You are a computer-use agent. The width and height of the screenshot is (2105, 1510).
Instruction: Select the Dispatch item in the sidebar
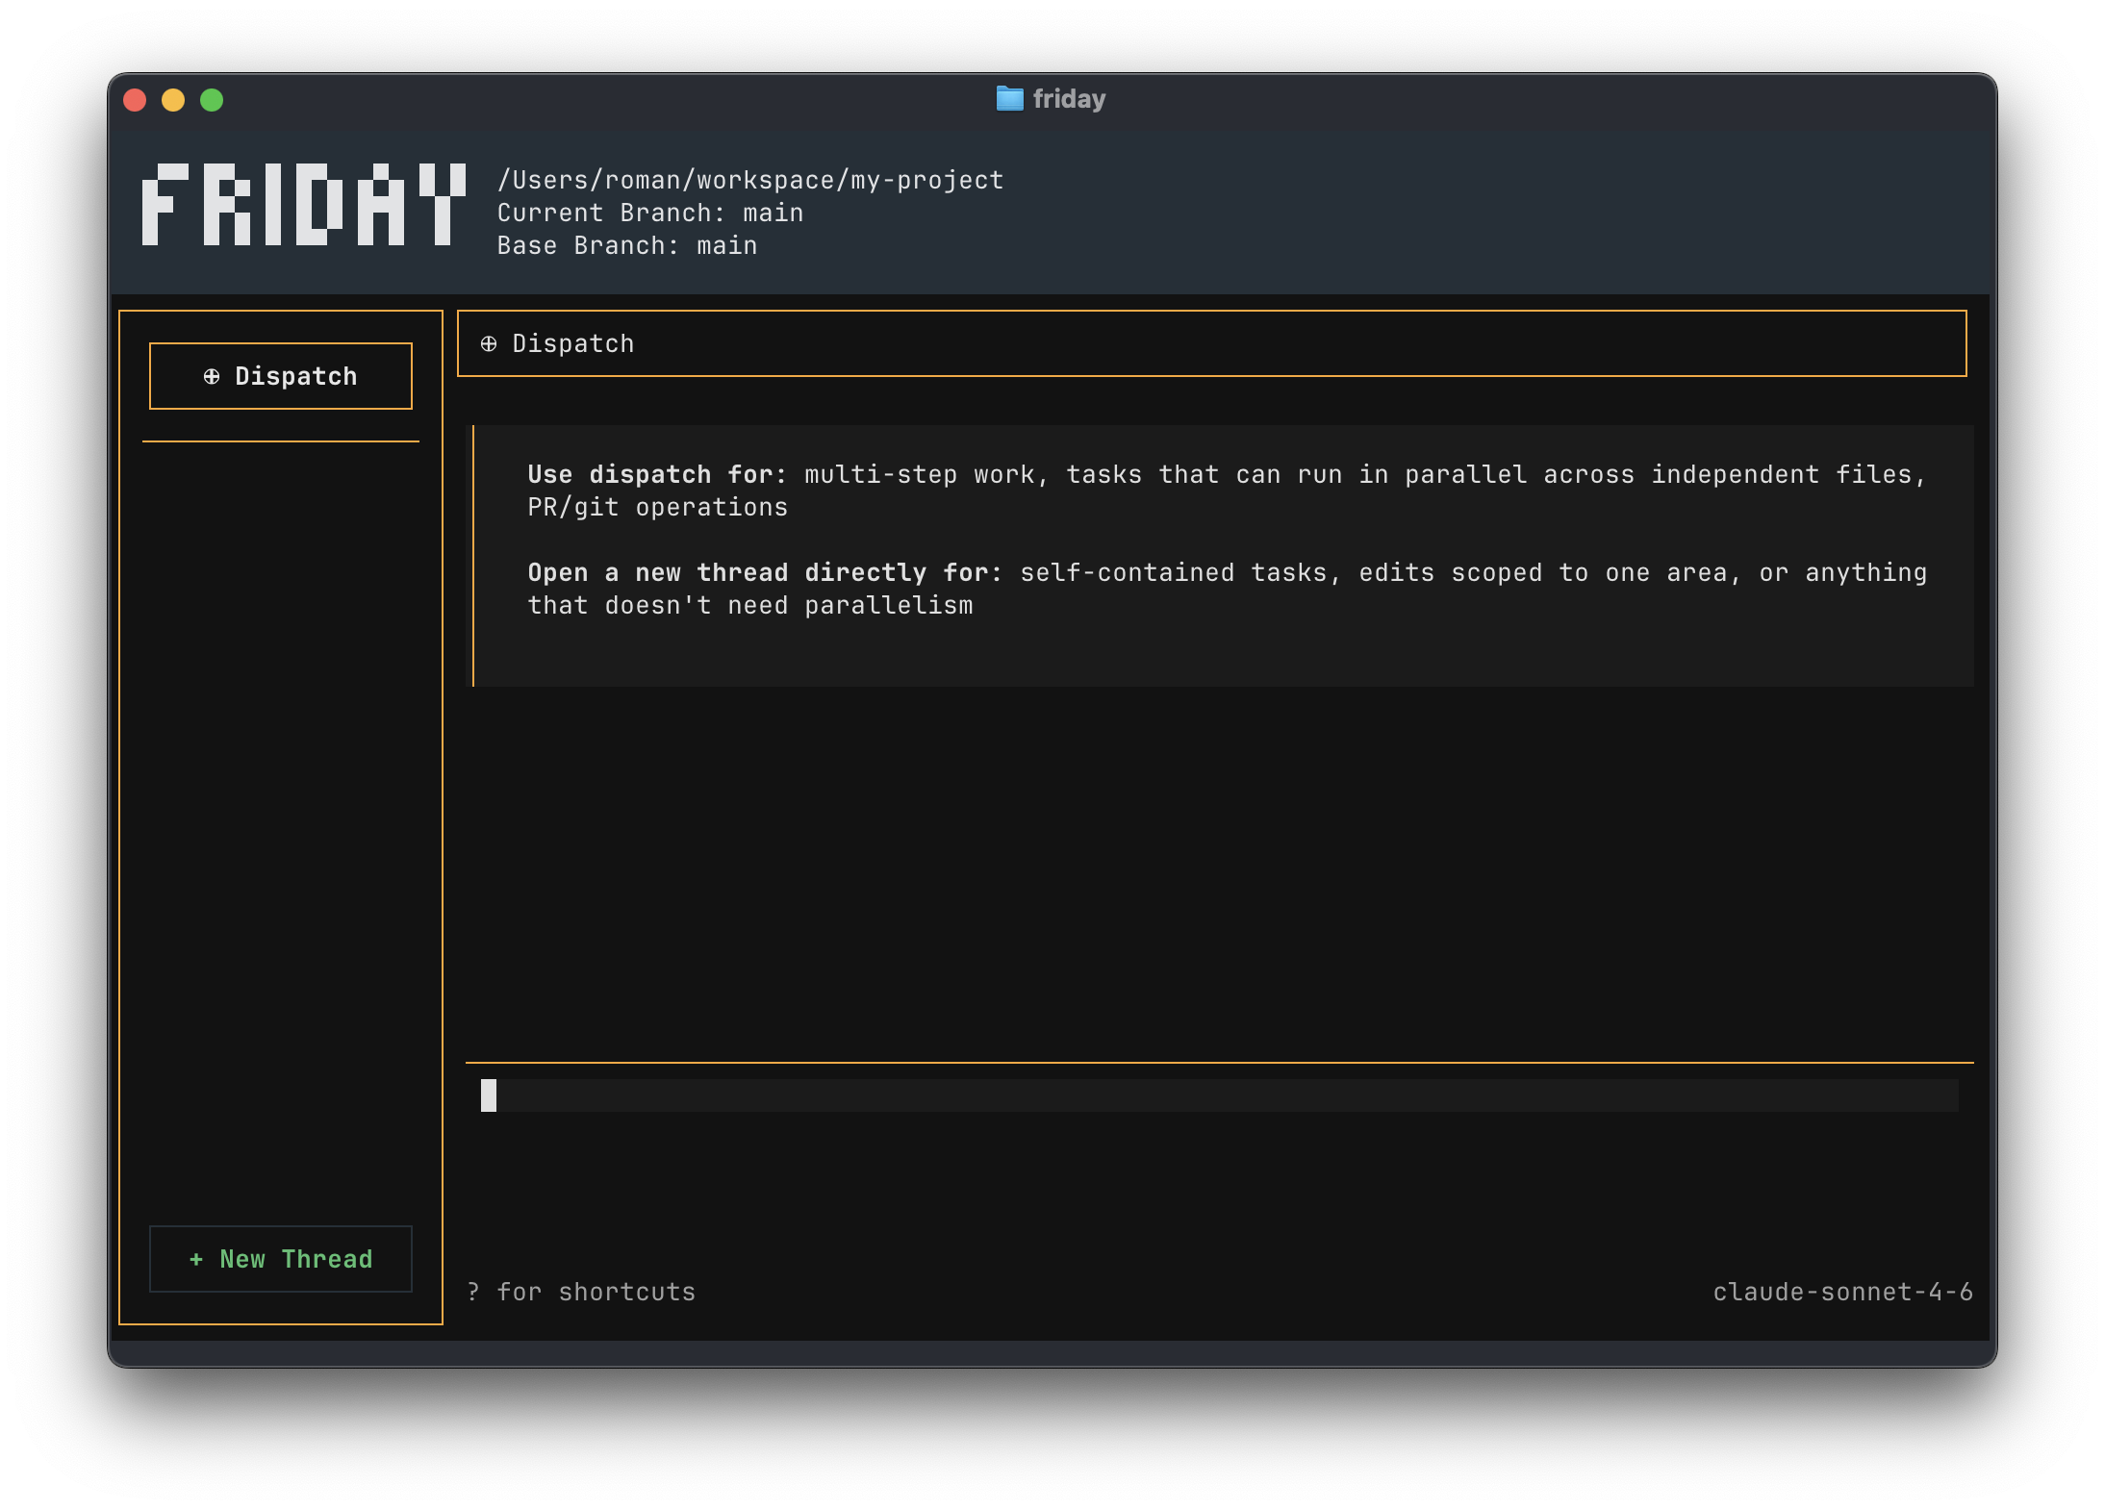coord(281,376)
